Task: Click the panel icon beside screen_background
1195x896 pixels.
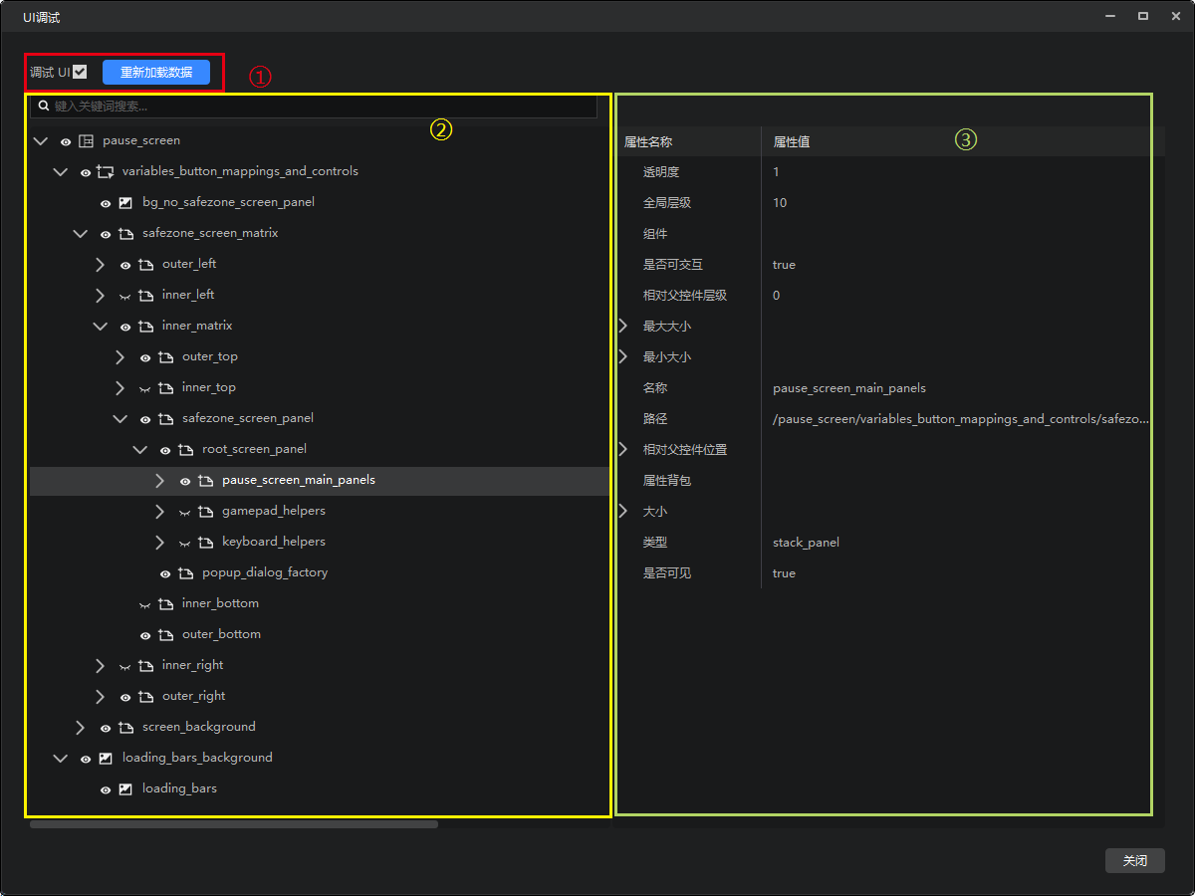Action: pyautogui.click(x=125, y=728)
